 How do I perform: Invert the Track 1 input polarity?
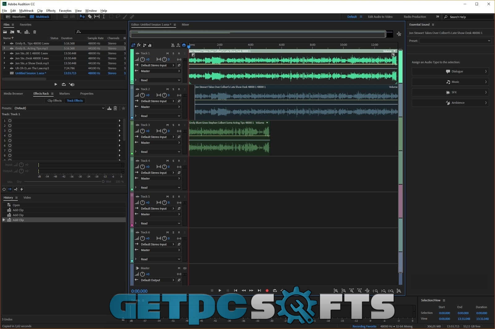point(179,65)
